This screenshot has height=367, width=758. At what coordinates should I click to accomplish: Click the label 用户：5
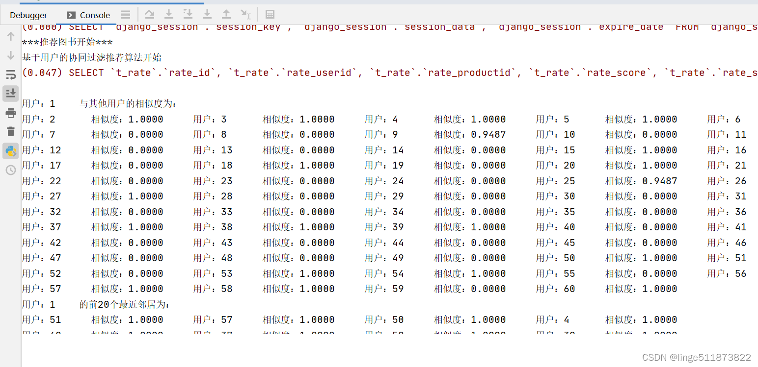[553, 119]
